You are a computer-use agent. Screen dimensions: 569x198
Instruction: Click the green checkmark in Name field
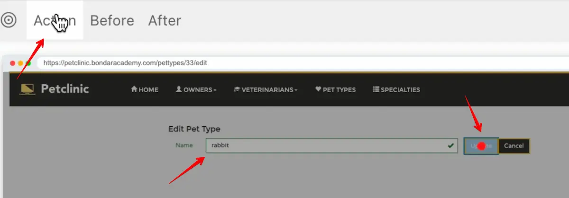pos(450,146)
